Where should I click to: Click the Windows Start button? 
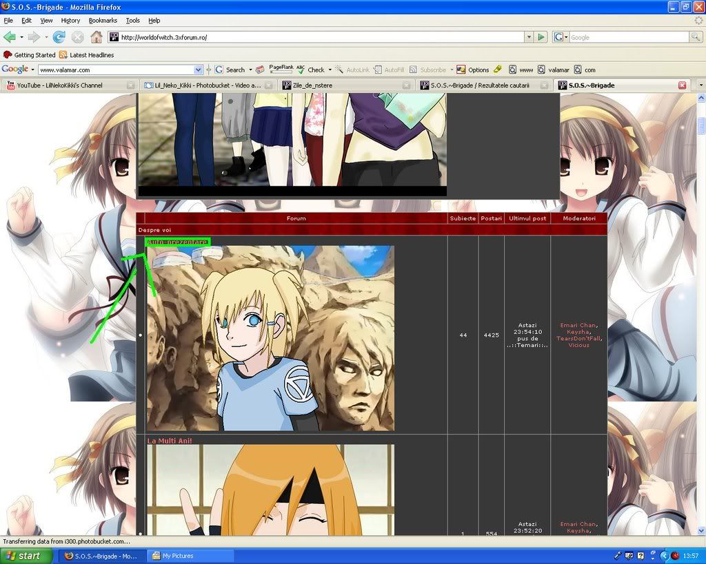pyautogui.click(x=26, y=556)
